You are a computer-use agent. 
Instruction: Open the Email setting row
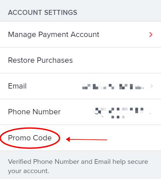pos(80,86)
